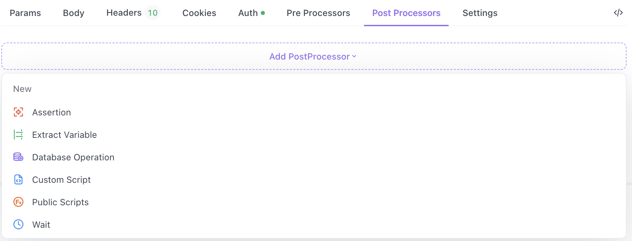
Task: Open the code view icon
Action: pos(618,13)
